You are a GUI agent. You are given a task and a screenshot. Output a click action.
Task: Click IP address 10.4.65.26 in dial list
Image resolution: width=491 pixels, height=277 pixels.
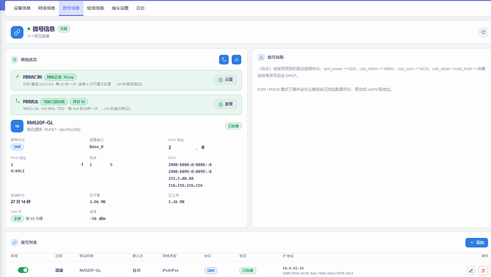[x=293, y=268]
